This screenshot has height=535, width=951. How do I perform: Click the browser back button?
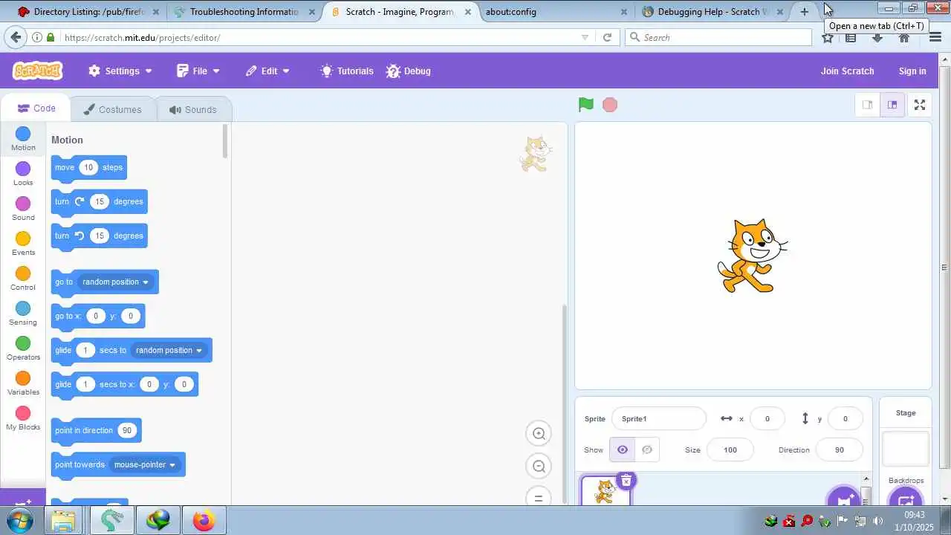(x=16, y=37)
